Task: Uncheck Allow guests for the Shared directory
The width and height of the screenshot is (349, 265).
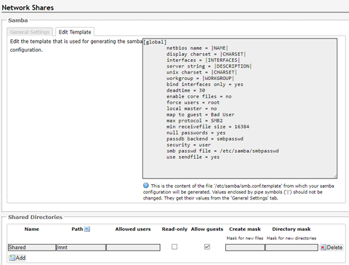Action: tap(207, 247)
